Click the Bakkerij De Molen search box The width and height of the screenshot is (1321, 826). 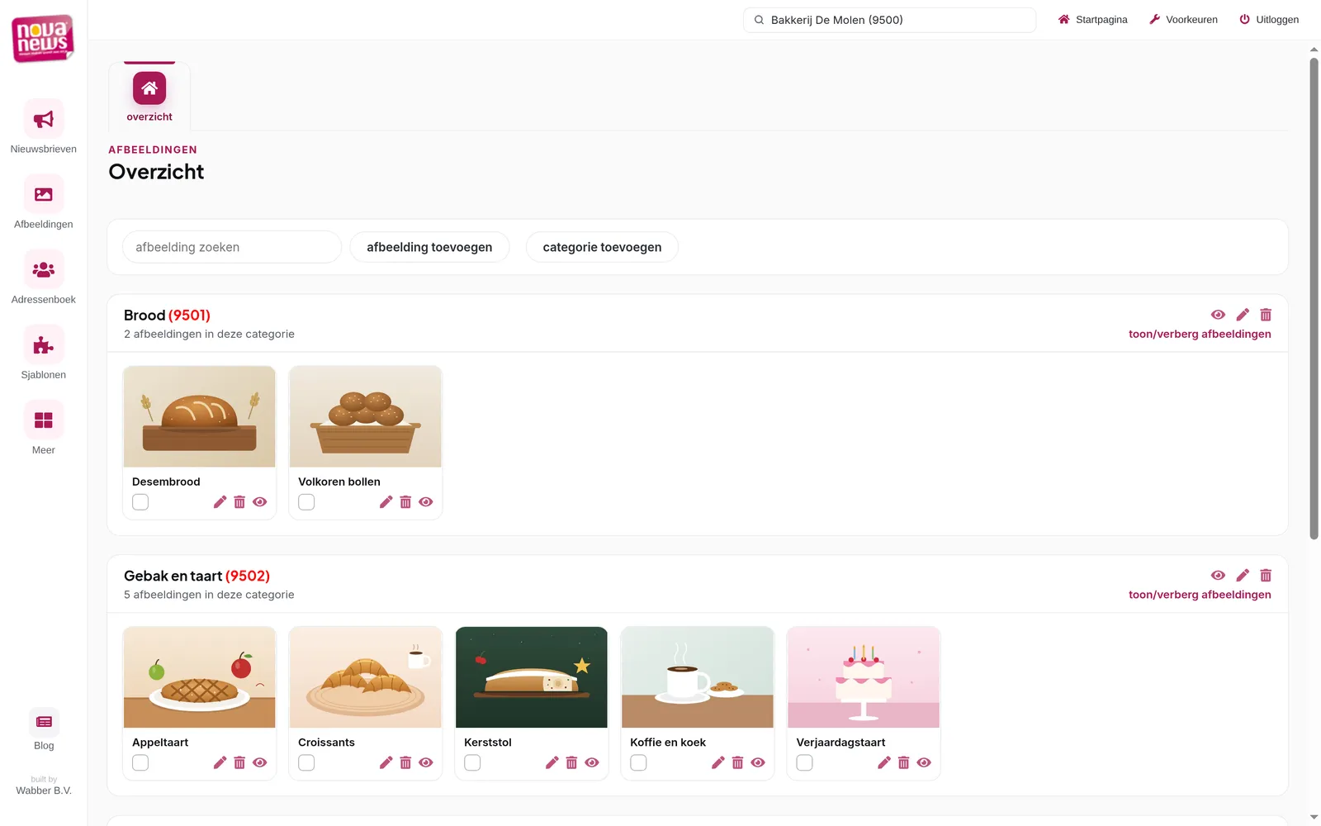pyautogui.click(x=890, y=20)
